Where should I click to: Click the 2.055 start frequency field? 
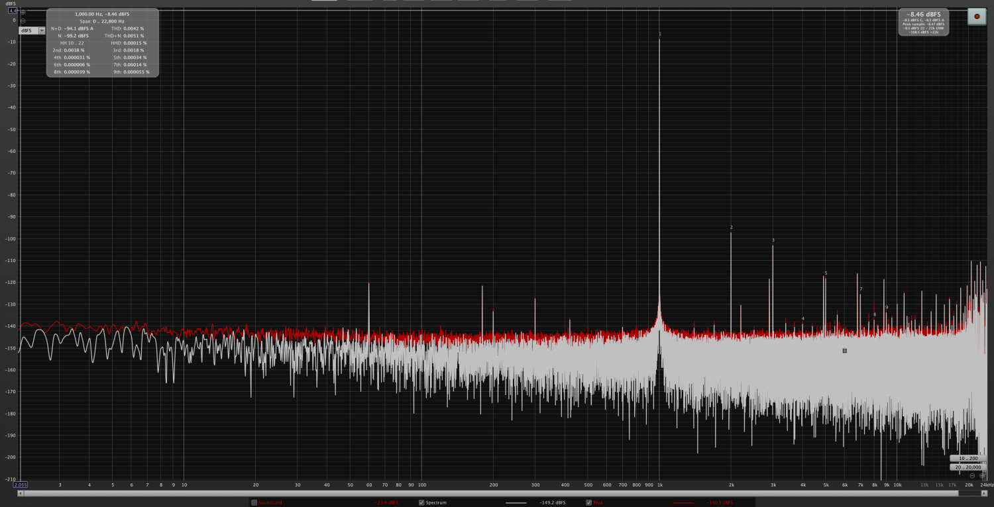(20, 484)
